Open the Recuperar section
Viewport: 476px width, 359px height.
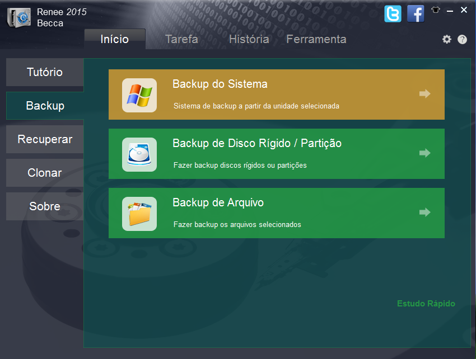[x=45, y=139]
